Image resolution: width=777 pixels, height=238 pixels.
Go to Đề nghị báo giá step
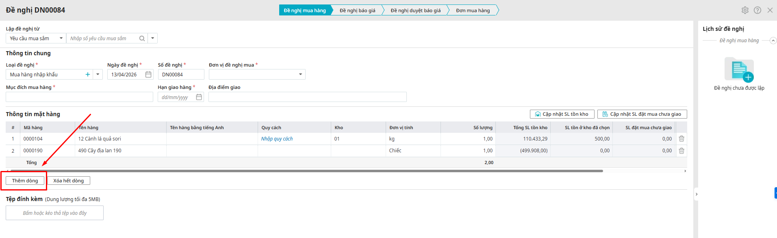tap(358, 10)
